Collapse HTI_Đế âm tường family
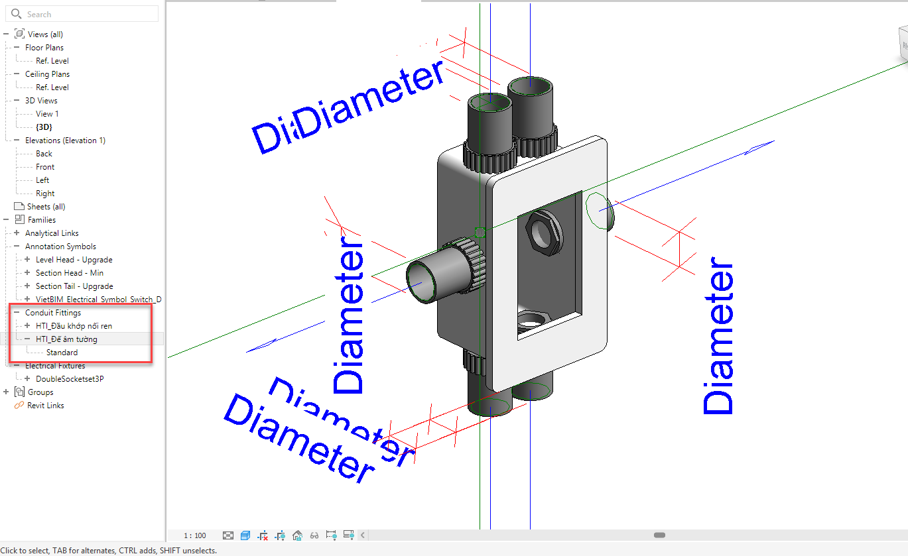 (27, 339)
